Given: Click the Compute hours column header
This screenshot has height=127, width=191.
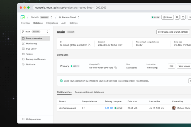Looking at the screenshot, I should (89, 101).
